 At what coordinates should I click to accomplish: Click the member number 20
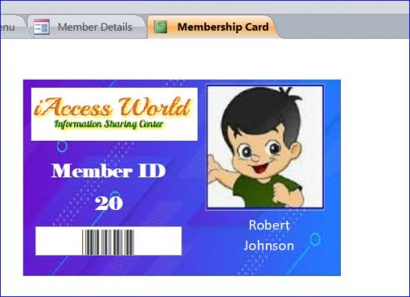point(109,203)
